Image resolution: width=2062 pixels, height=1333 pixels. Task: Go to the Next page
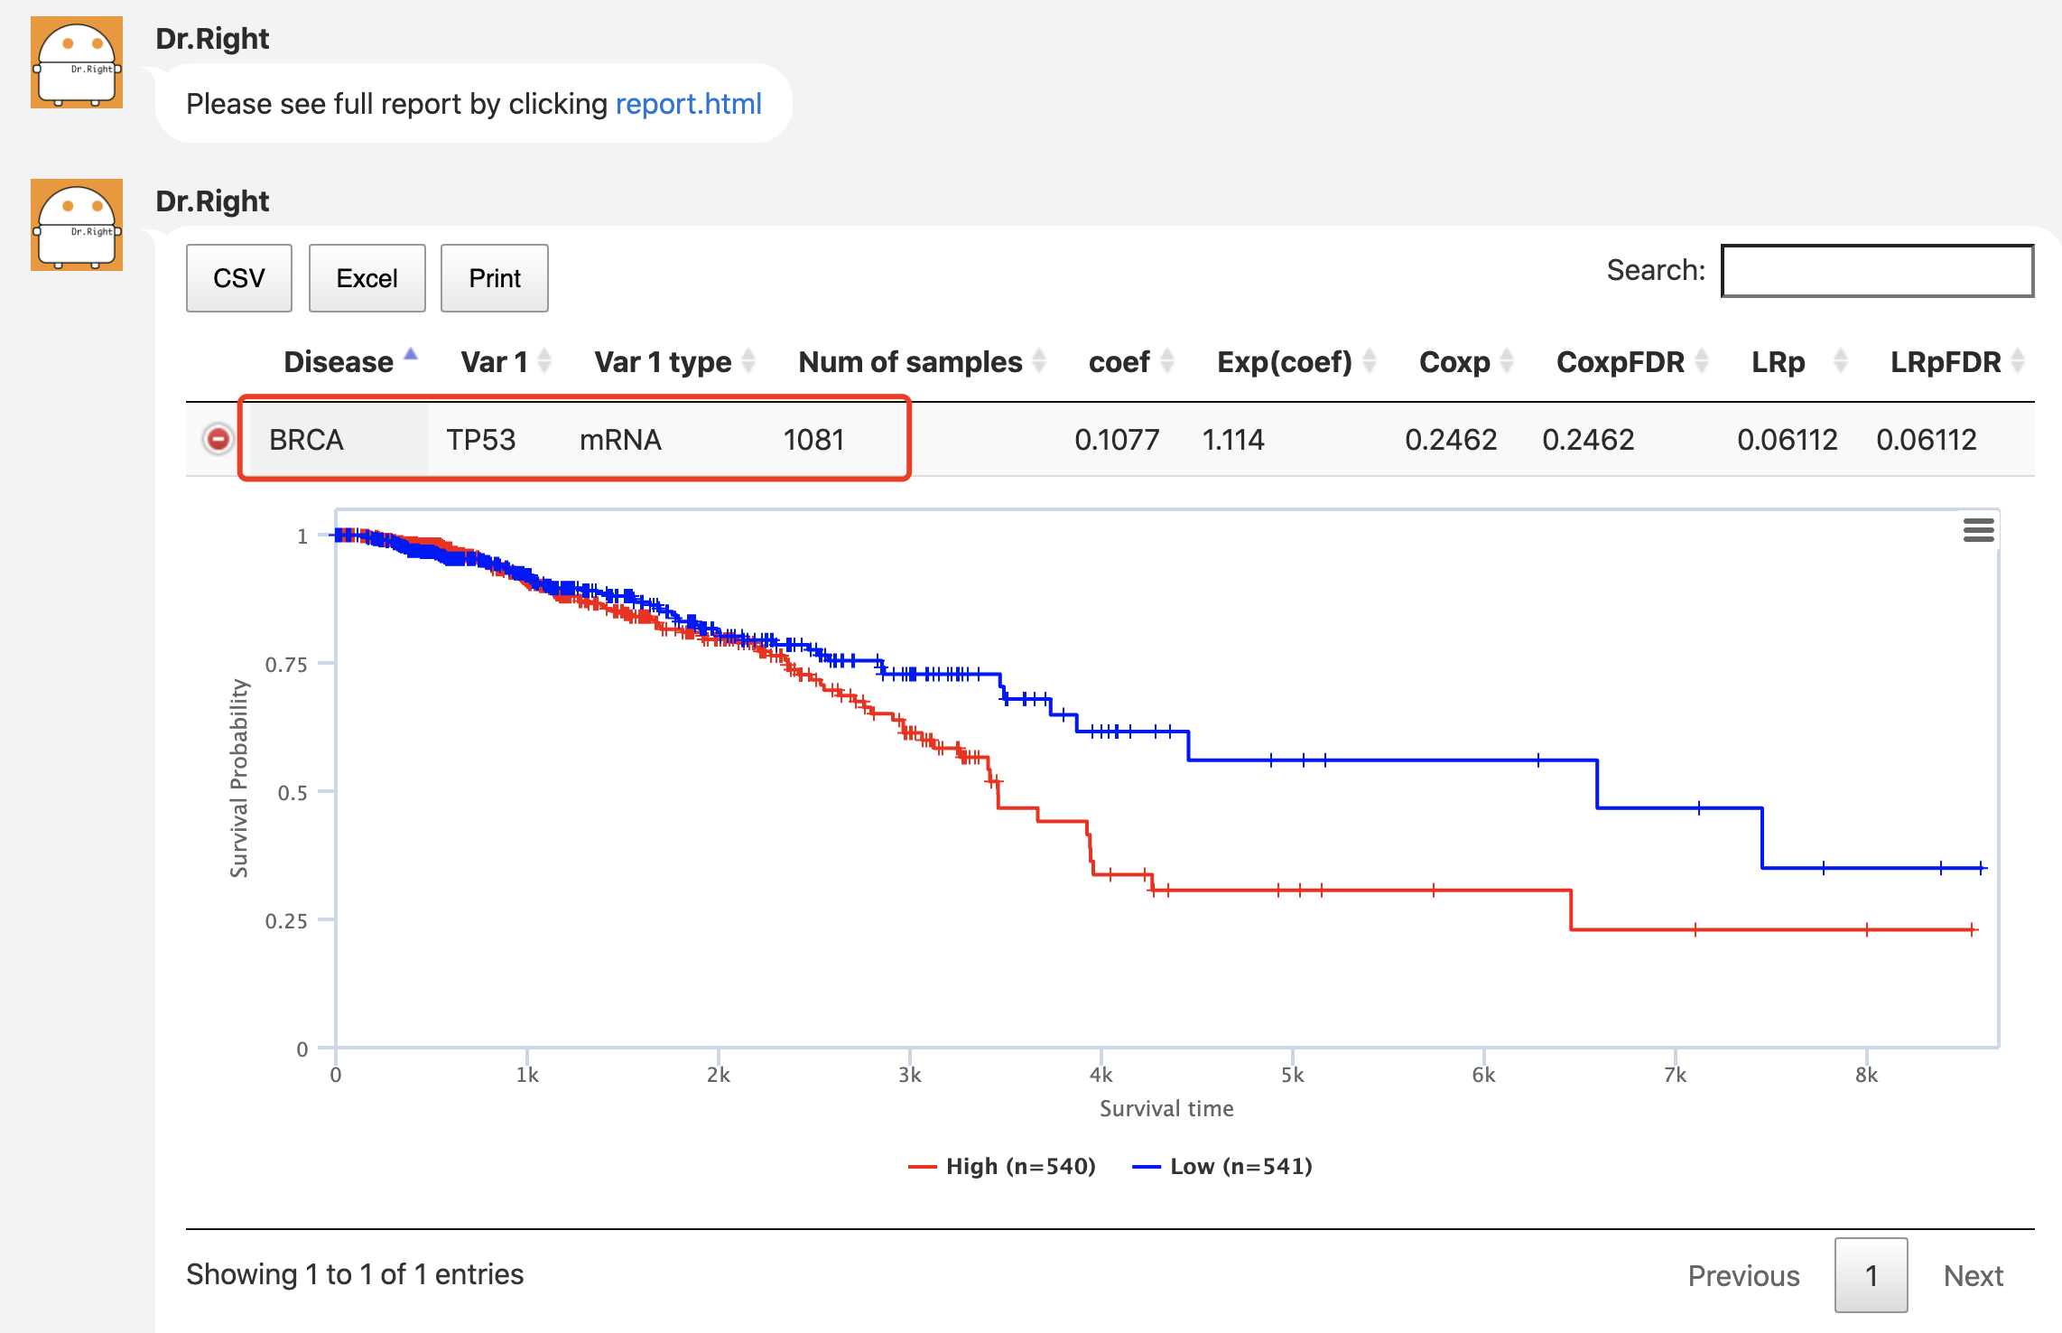pyautogui.click(x=1973, y=1275)
